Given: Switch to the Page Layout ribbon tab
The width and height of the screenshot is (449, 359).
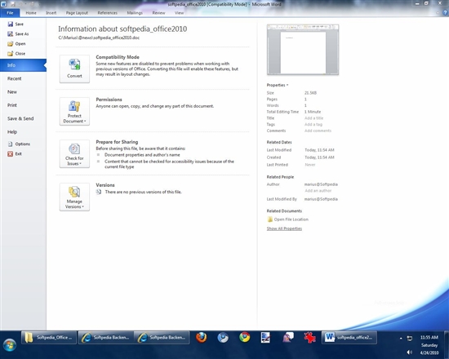Looking at the screenshot, I should 77,13.
